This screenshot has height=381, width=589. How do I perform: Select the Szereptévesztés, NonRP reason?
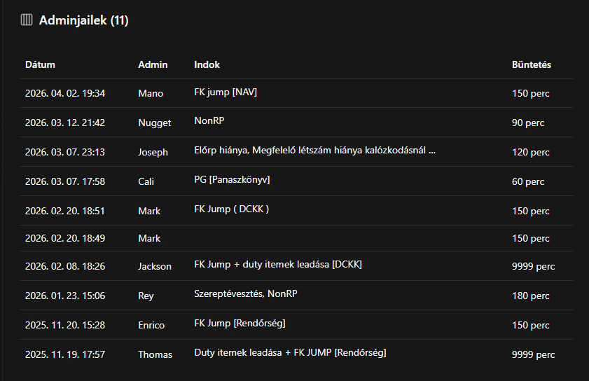[245, 293]
